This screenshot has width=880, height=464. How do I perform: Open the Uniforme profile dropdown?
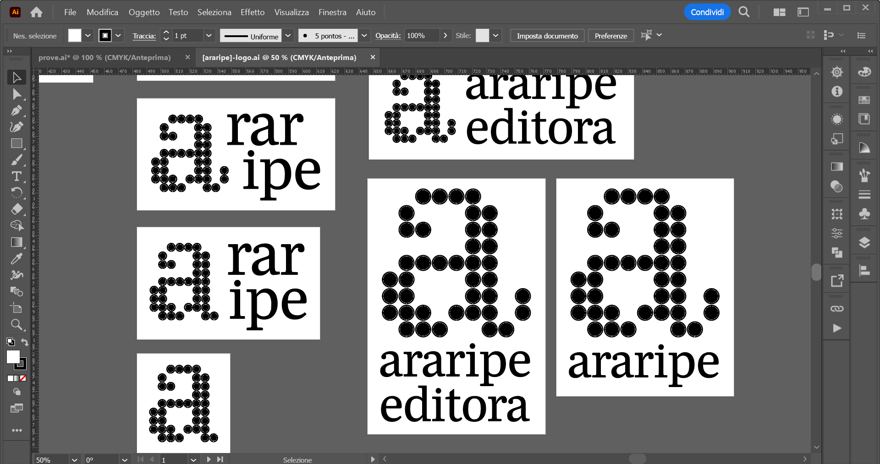(x=288, y=35)
